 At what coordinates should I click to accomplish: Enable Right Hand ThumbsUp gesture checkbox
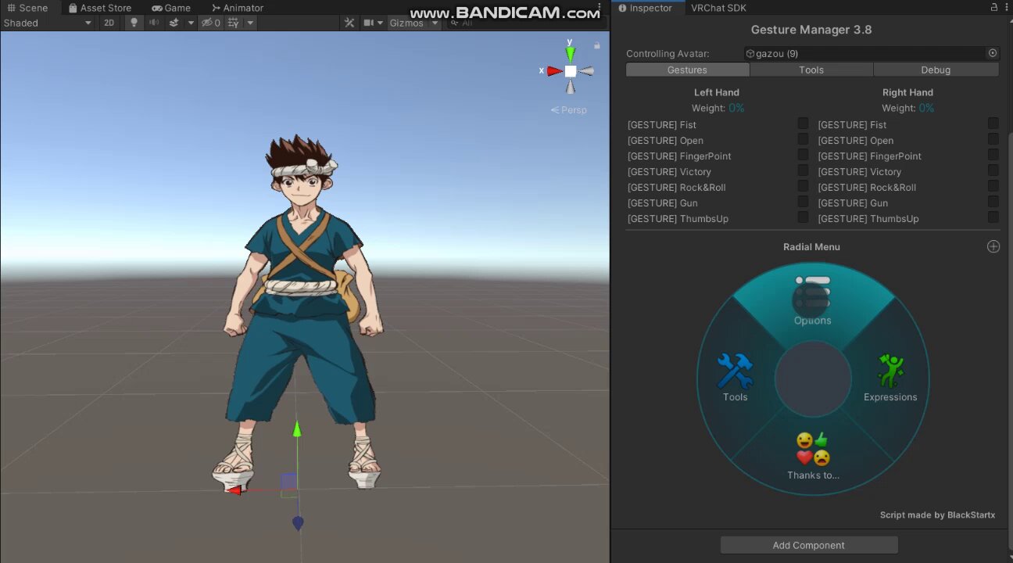pyautogui.click(x=993, y=217)
